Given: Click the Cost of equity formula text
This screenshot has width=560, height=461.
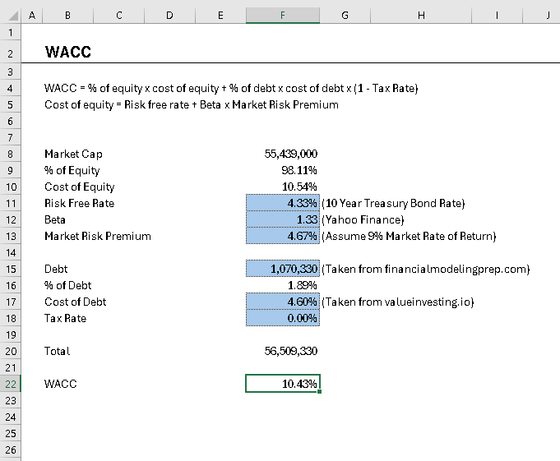Looking at the screenshot, I should pyautogui.click(x=192, y=104).
